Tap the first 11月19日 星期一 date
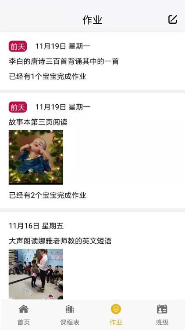 (63, 46)
